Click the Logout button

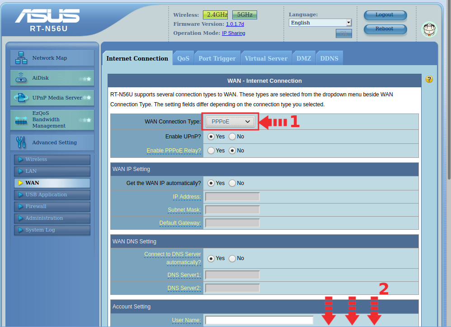coord(385,15)
